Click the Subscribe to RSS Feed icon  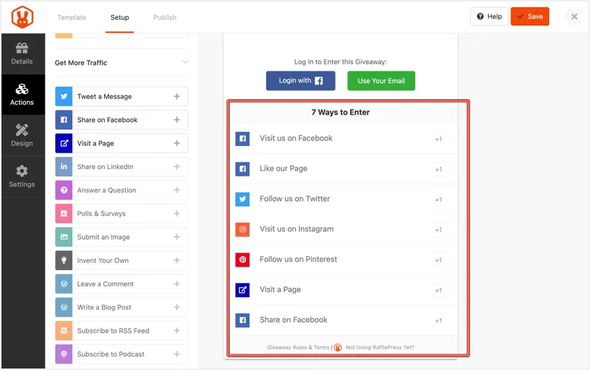[x=64, y=331]
